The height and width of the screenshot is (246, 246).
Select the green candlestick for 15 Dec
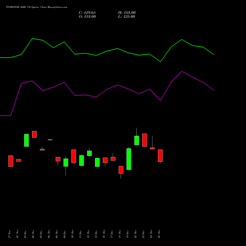coord(97,162)
